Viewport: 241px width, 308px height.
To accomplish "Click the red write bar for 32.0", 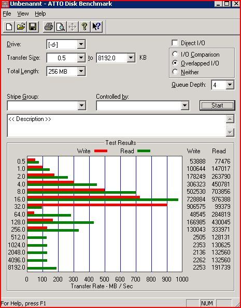I will [x=97, y=205].
